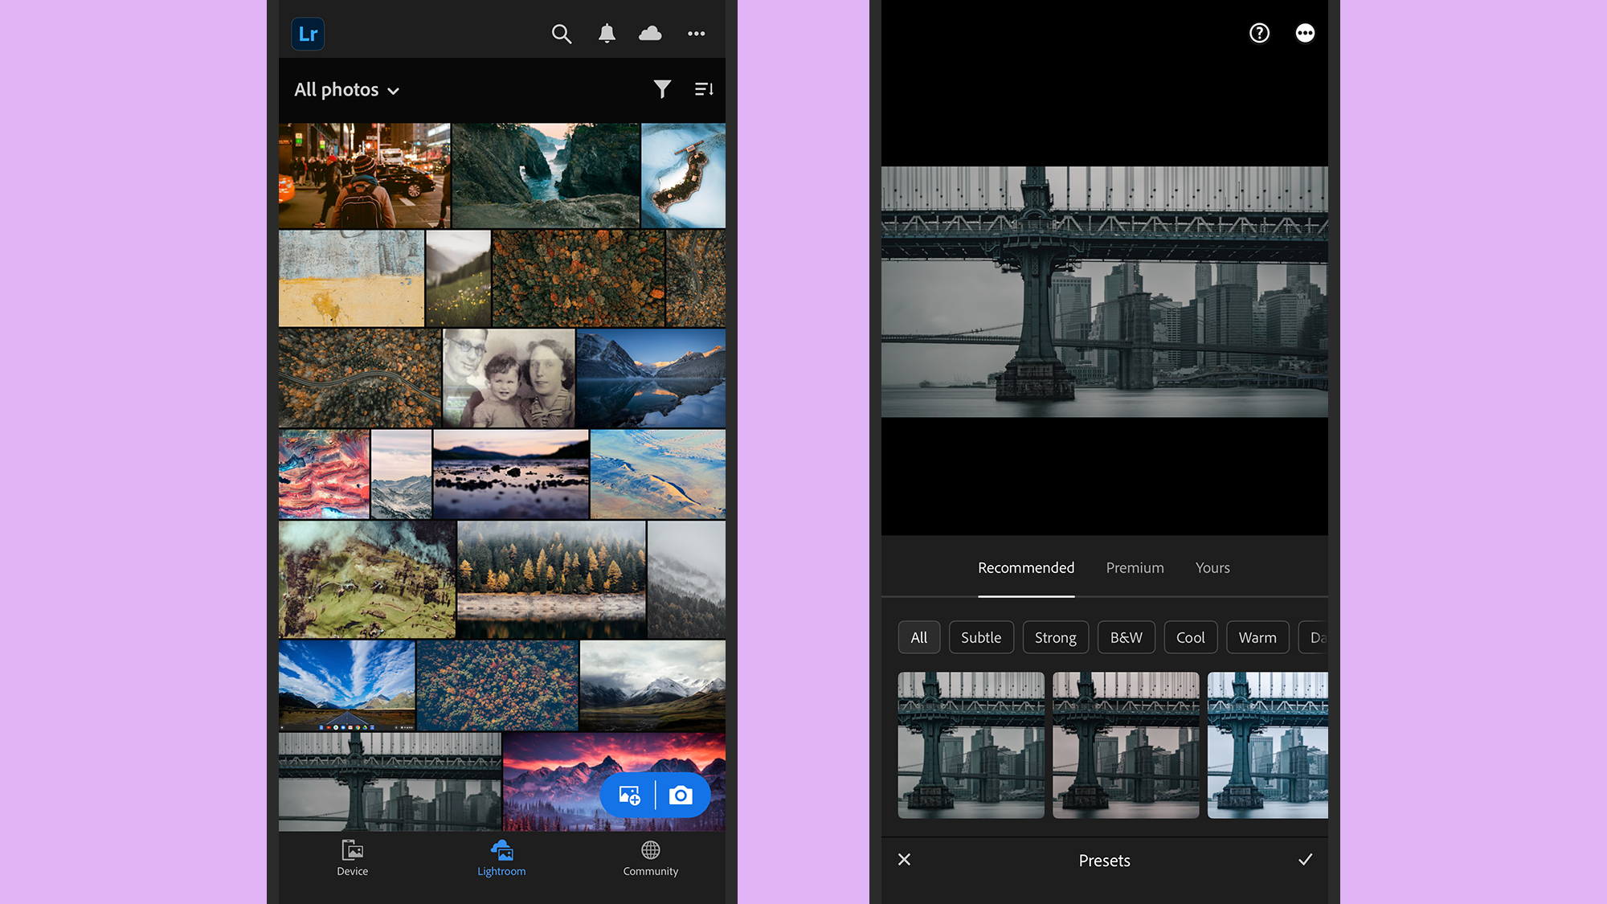Viewport: 1607px width, 904px height.
Task: Expand the All photos dropdown
Action: (x=346, y=88)
